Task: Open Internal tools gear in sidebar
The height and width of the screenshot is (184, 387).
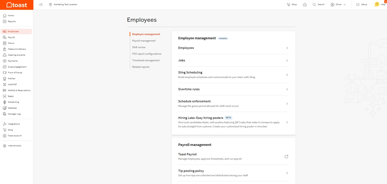Action: (5, 146)
